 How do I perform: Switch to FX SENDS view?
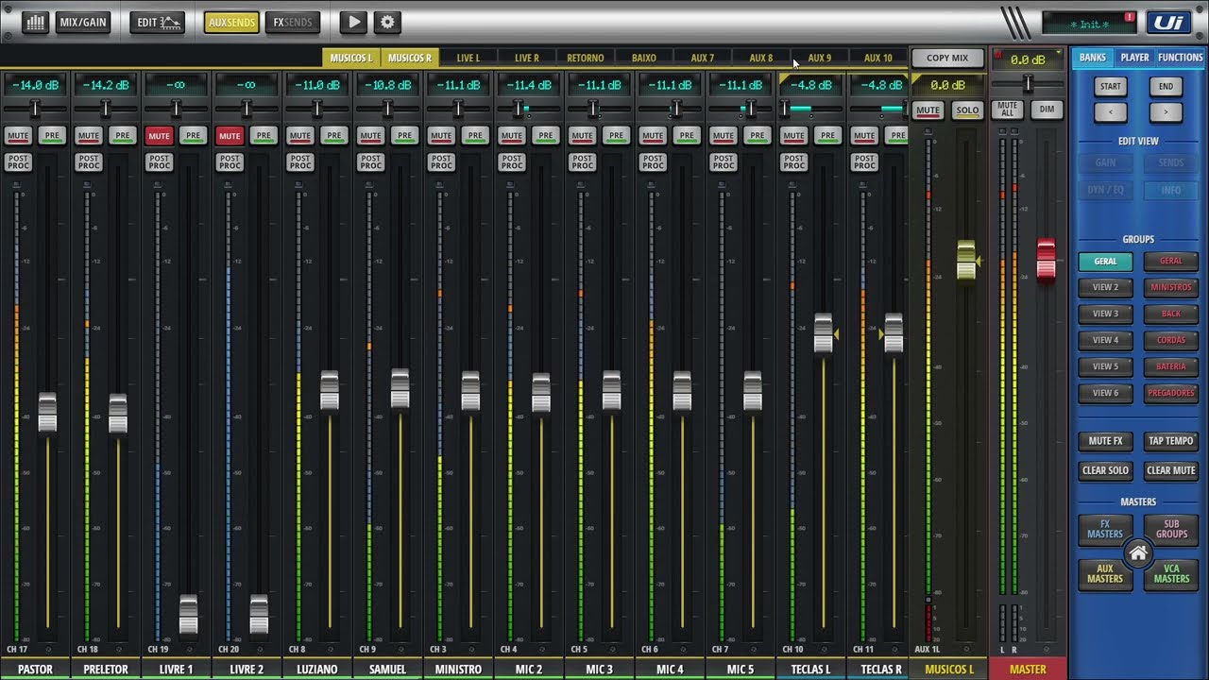pyautogui.click(x=293, y=22)
